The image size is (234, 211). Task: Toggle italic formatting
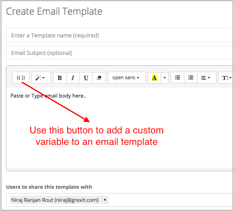[x=73, y=78]
